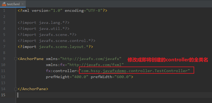Image resolution: width=212 pixels, height=103 pixels.
Task: Click encoding="UTF-8" attribute text
Action: point(84,10)
